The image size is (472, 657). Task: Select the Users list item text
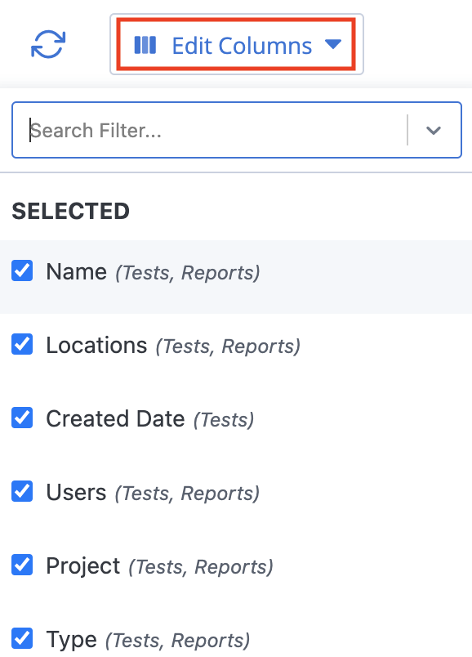point(76,492)
